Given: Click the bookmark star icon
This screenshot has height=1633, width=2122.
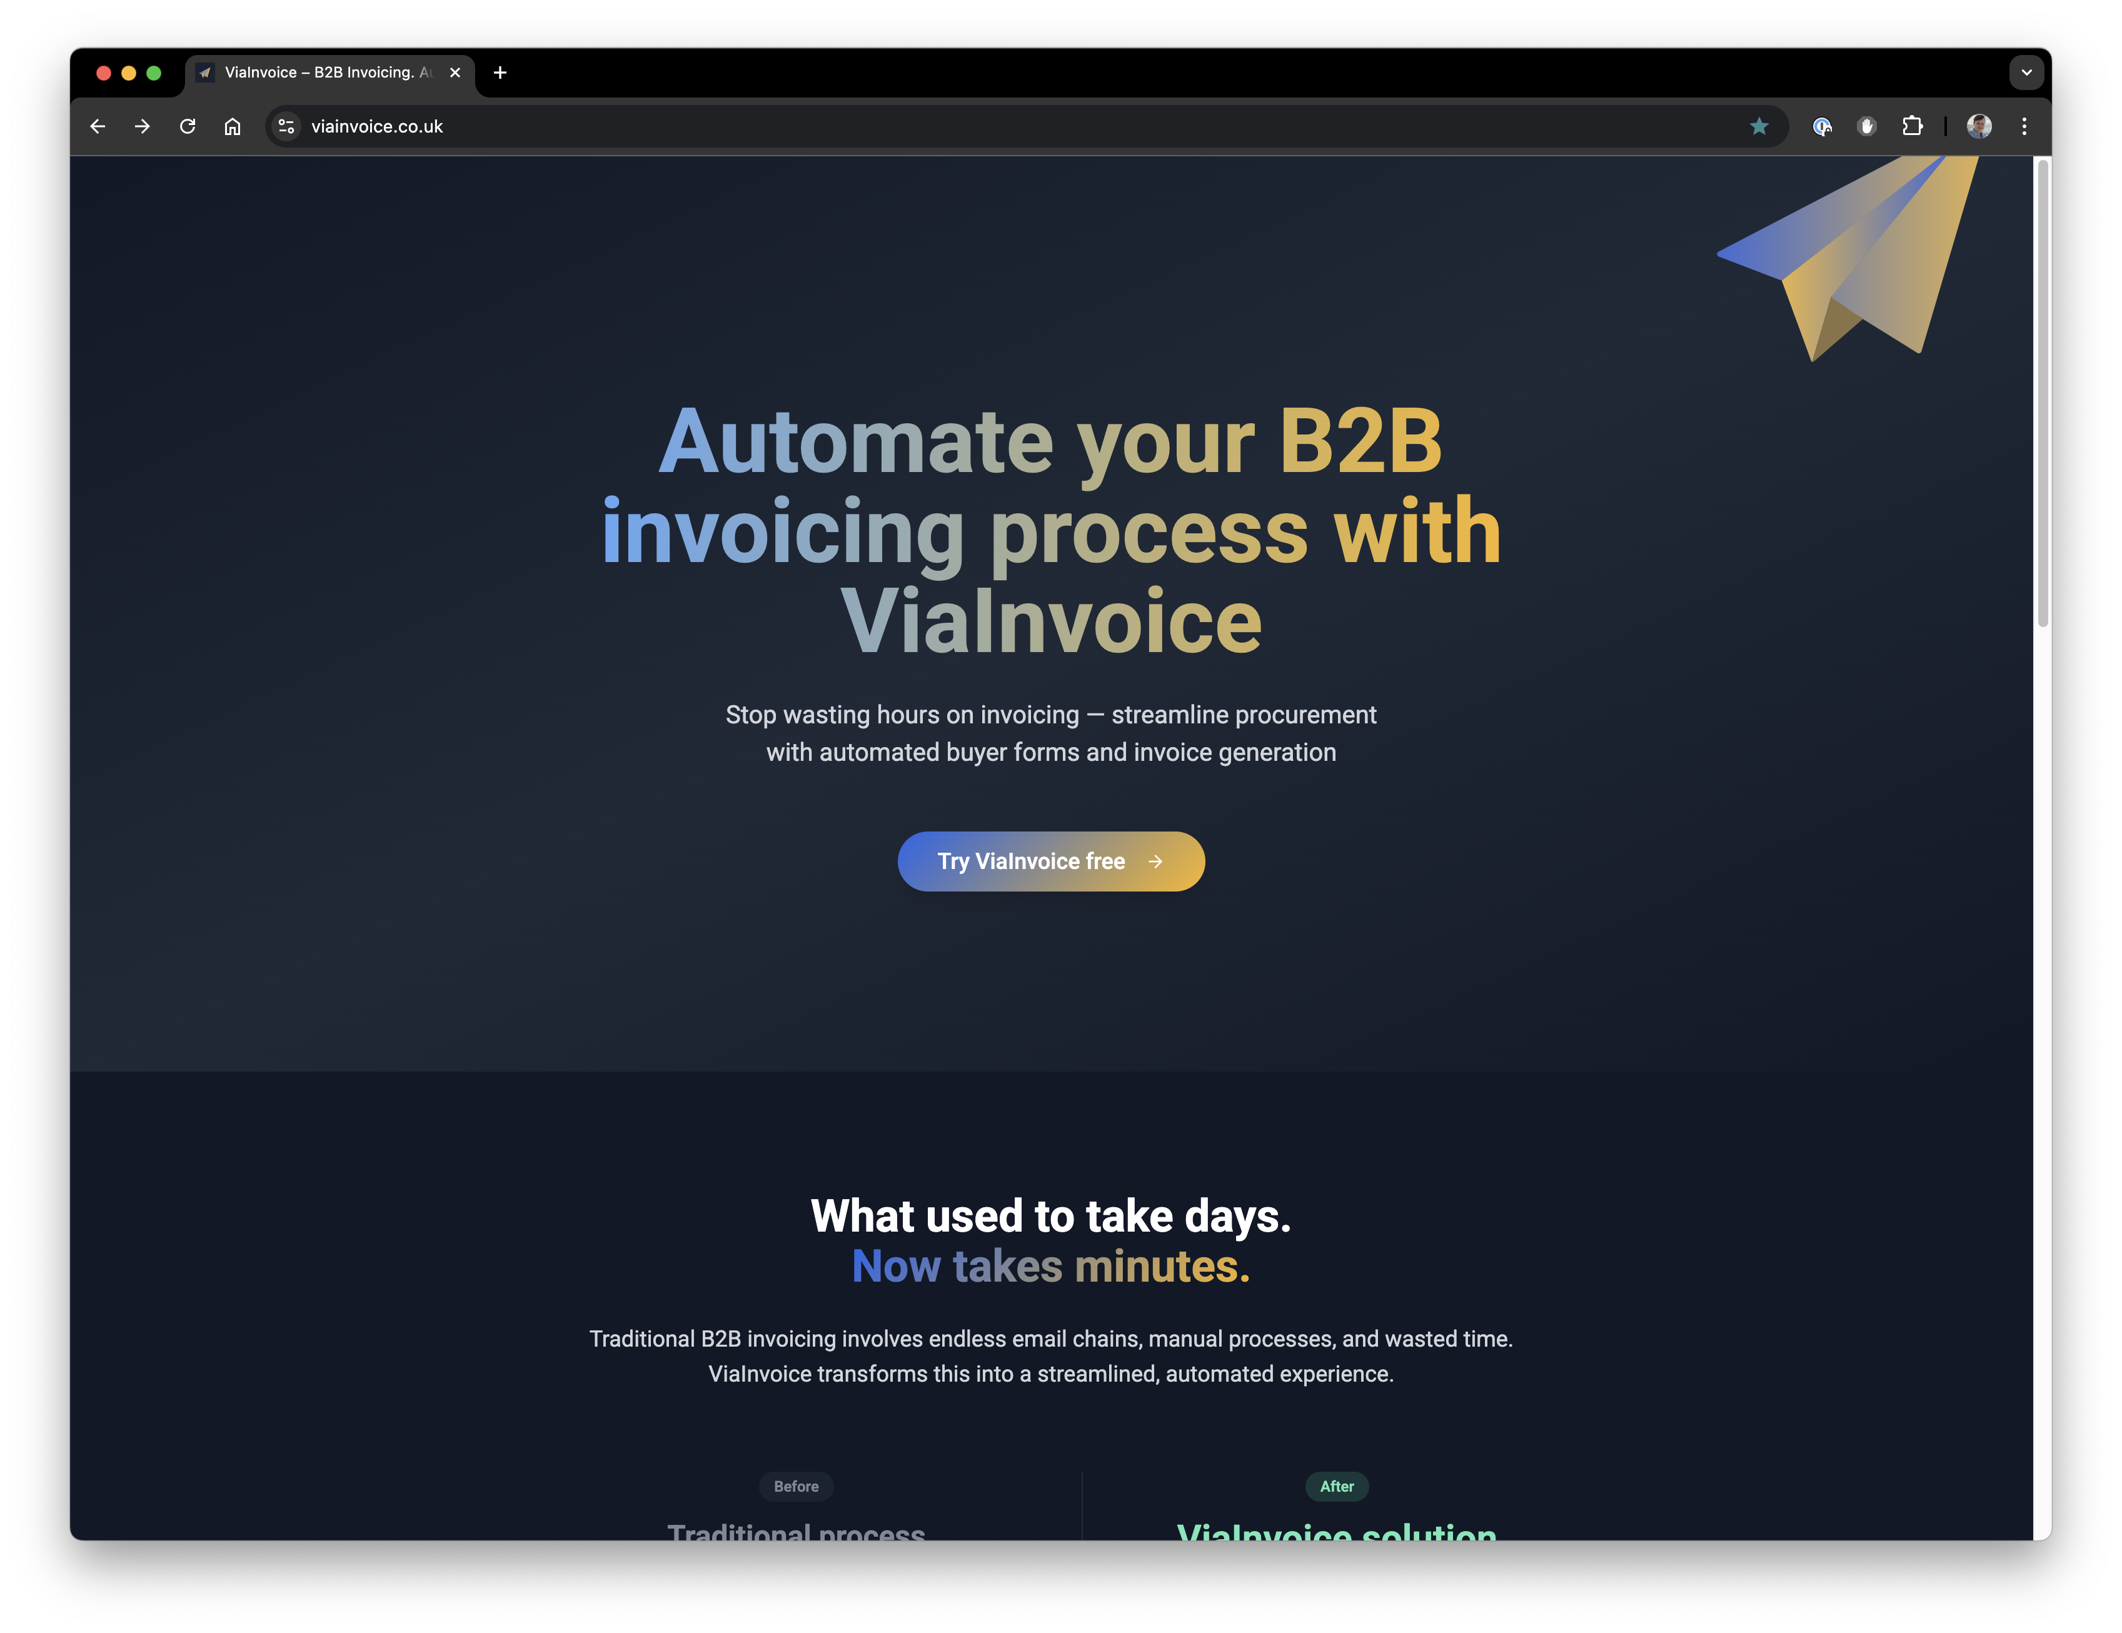Looking at the screenshot, I should point(1759,126).
